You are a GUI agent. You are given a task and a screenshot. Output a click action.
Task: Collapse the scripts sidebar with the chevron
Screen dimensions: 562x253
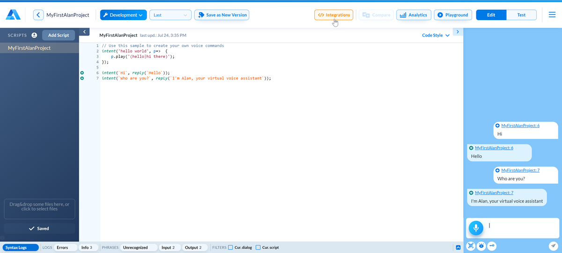click(x=84, y=32)
